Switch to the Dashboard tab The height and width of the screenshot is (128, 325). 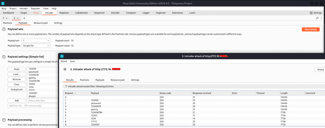click(x=9, y=13)
